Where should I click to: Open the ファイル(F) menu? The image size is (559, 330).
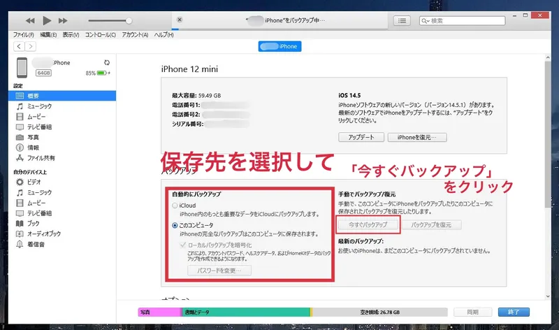pos(23,35)
